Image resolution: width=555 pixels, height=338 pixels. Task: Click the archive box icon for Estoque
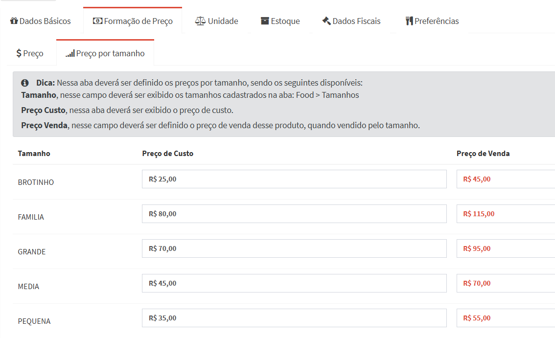265,21
